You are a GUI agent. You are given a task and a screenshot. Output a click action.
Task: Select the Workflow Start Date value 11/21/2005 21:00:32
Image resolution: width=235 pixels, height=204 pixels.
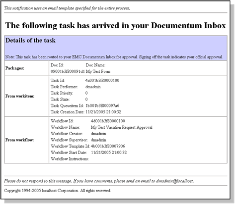tap(109, 153)
